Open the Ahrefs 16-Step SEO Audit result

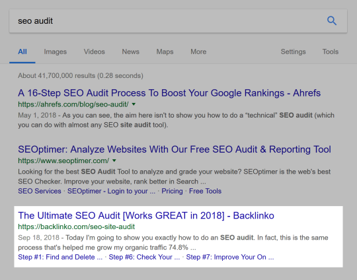169,93
